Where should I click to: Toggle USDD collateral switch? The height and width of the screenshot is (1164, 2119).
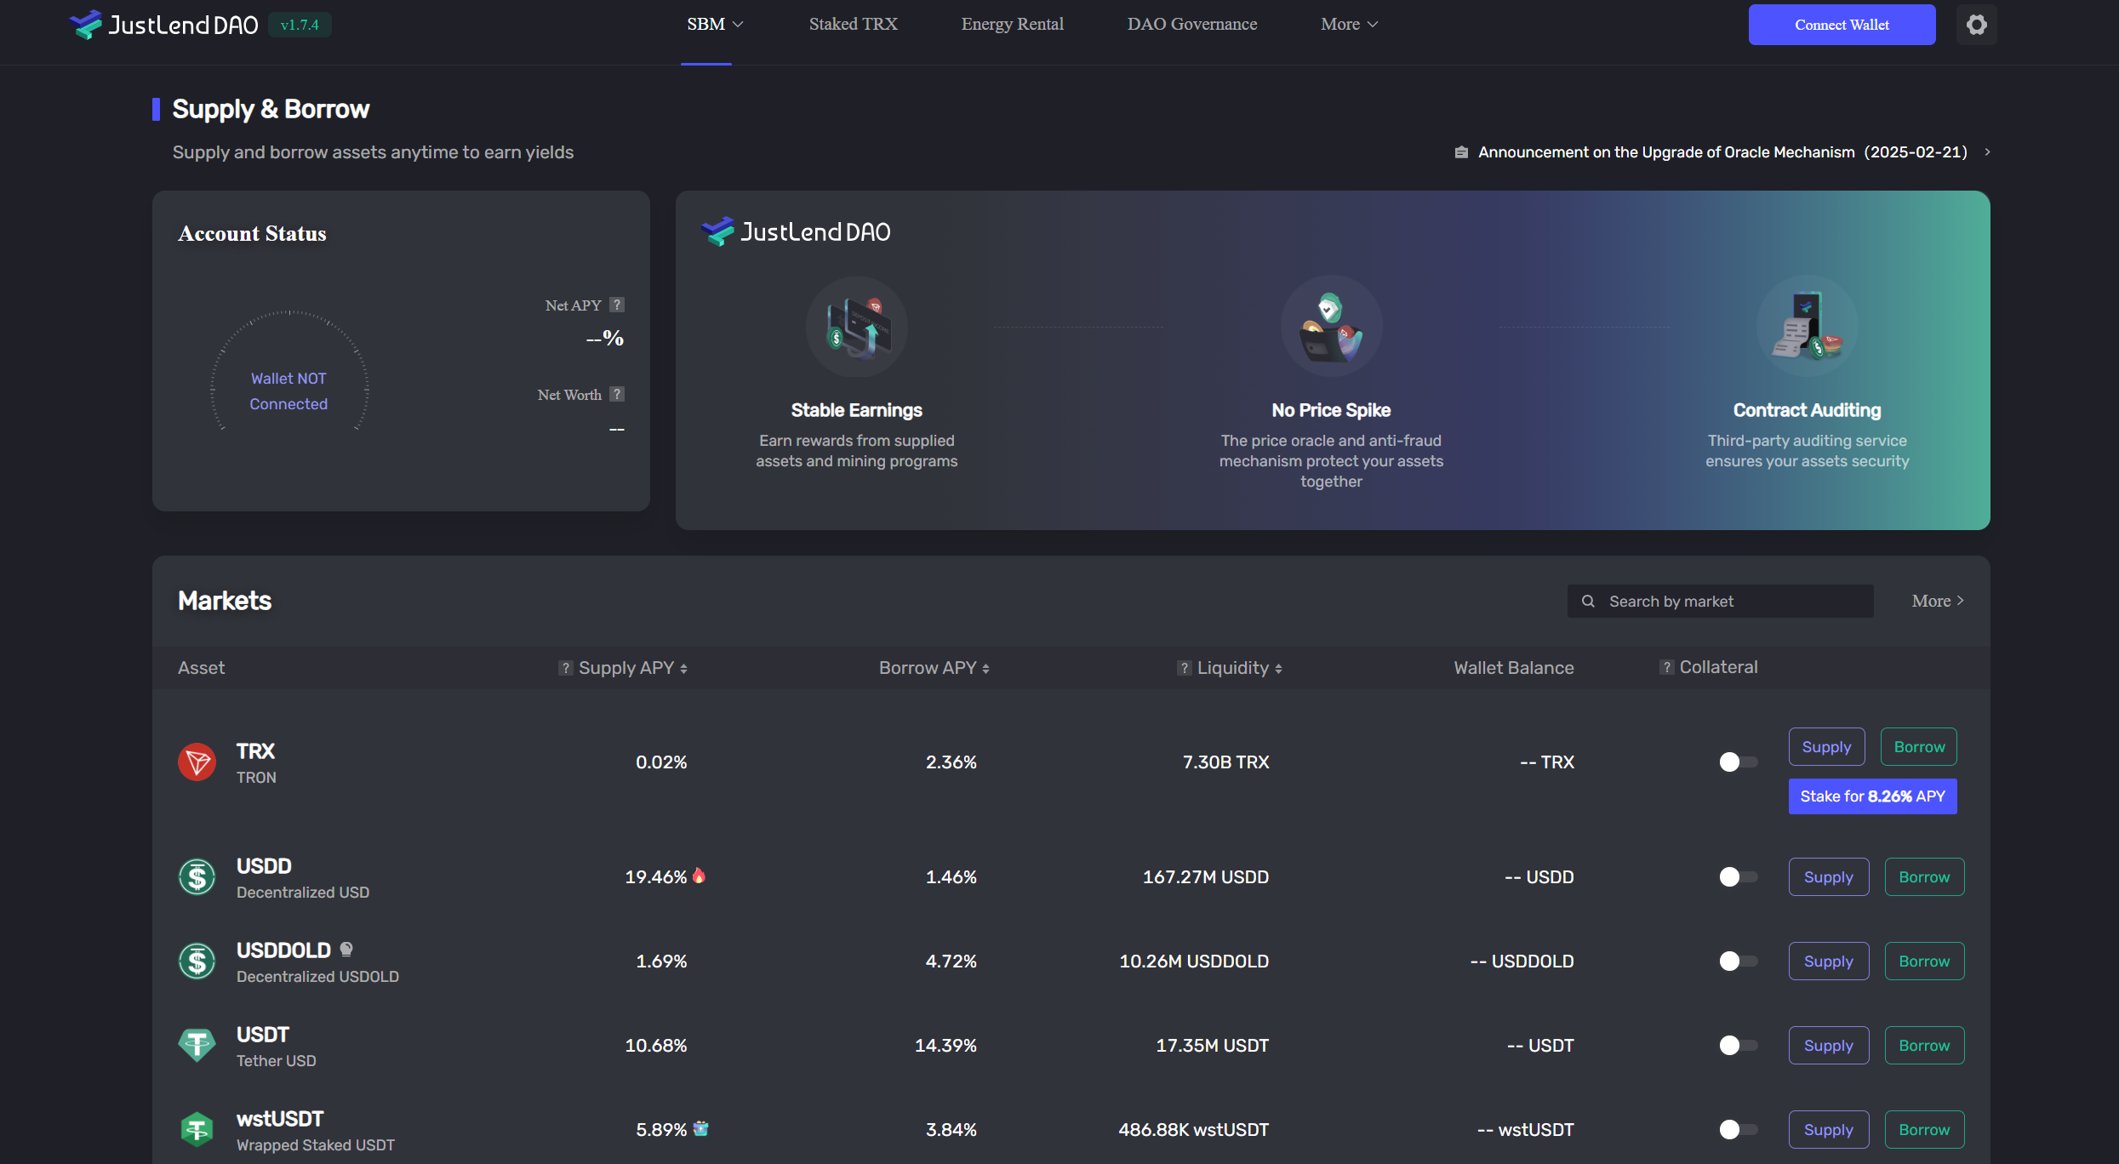click(x=1737, y=876)
